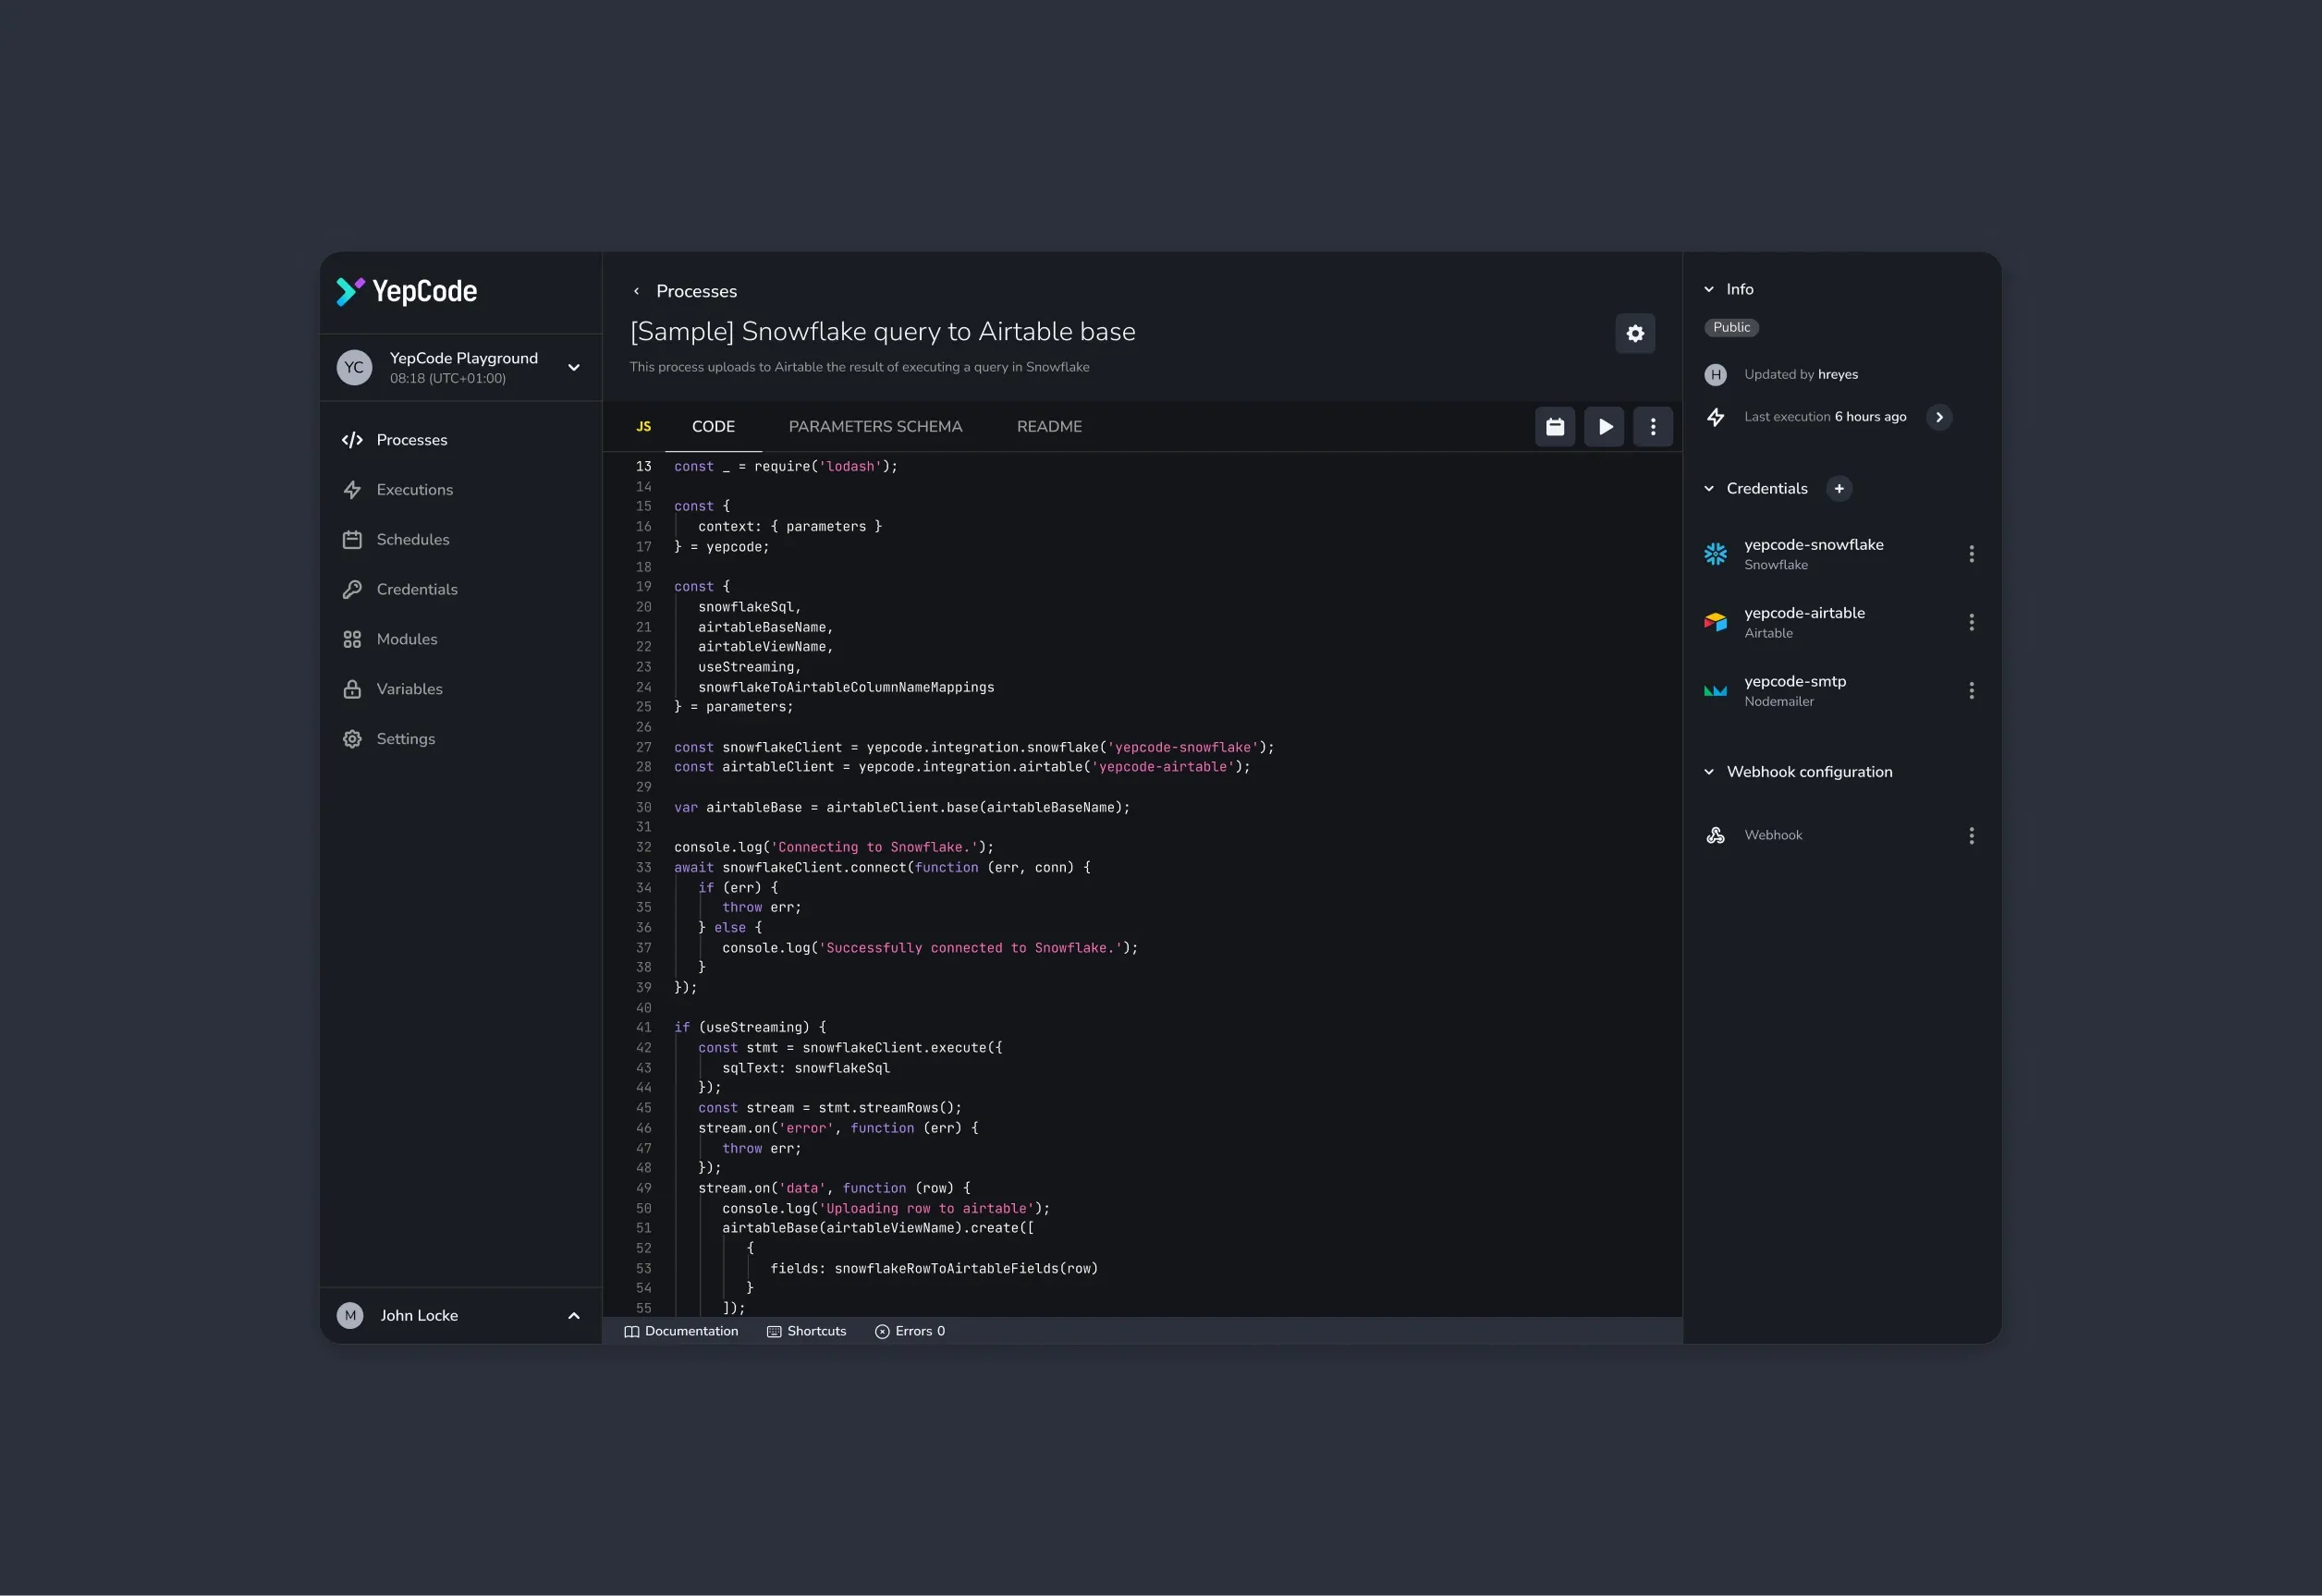Collapse the Info section
This screenshot has width=2322, height=1596.
[1708, 289]
